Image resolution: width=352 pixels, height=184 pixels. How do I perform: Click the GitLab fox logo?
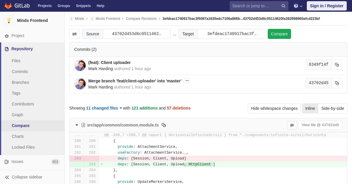click(8, 6)
